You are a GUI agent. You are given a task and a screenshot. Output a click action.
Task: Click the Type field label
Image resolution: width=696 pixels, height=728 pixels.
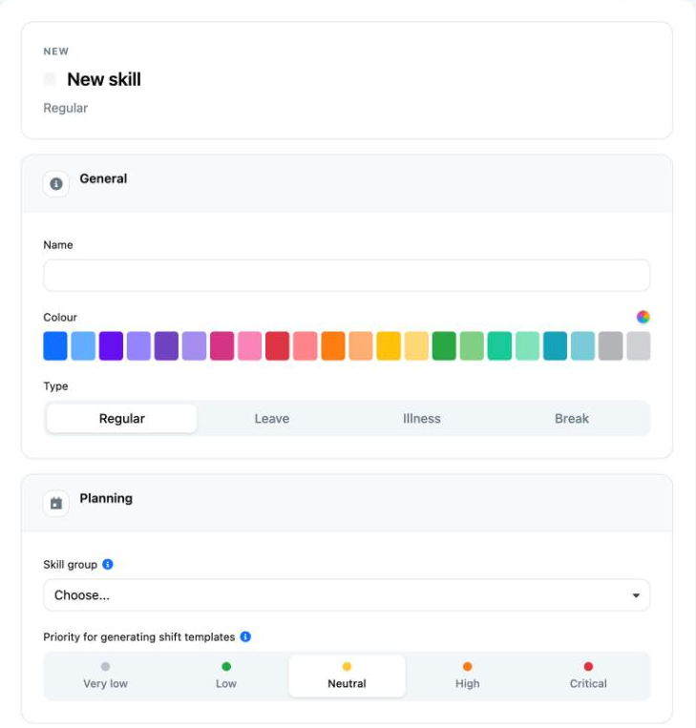(x=55, y=385)
